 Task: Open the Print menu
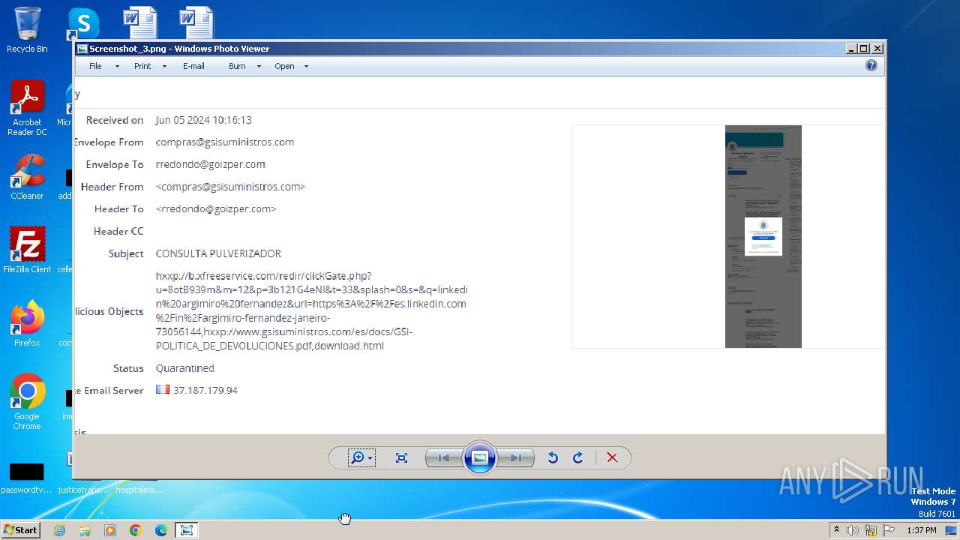pos(142,66)
